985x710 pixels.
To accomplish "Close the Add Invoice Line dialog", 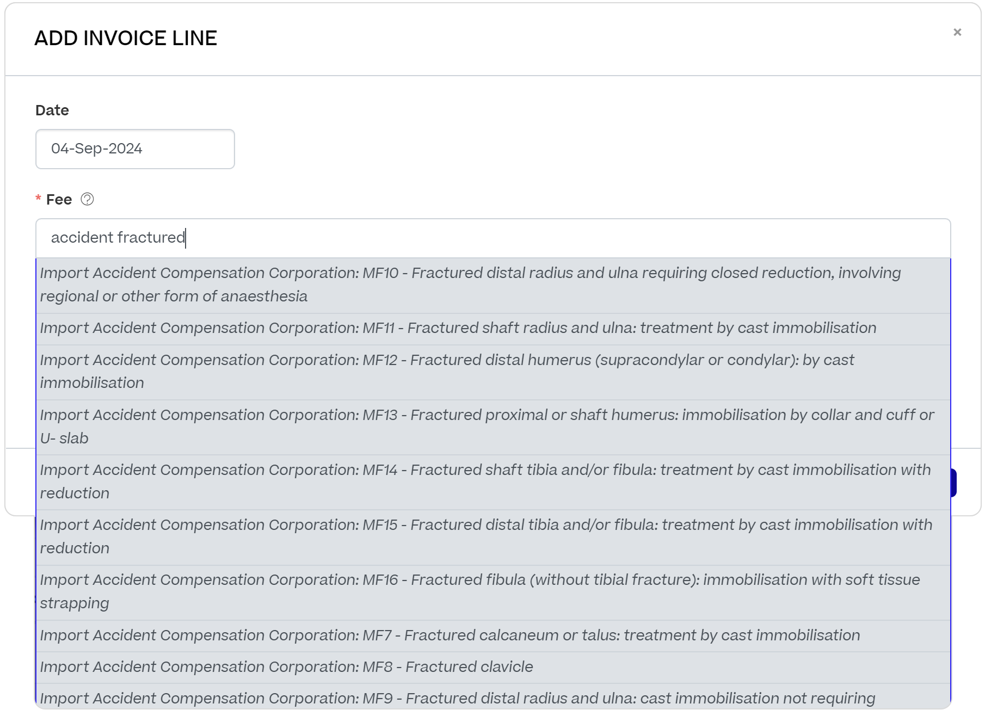I will pyautogui.click(x=957, y=32).
